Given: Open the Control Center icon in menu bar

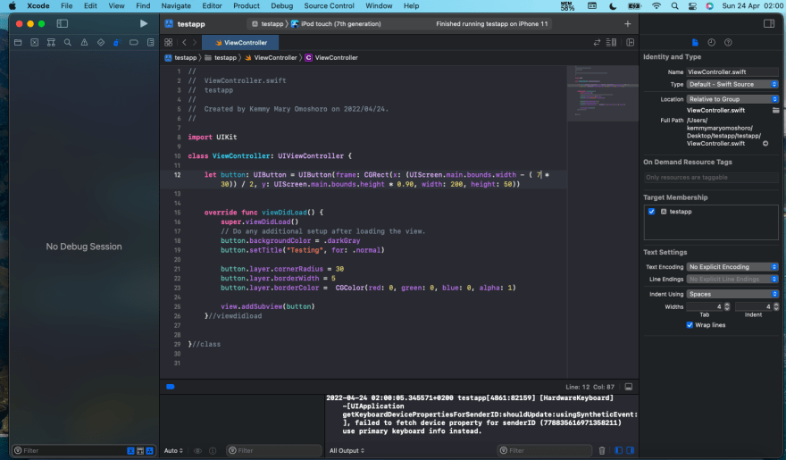Looking at the screenshot, I should 692,6.
